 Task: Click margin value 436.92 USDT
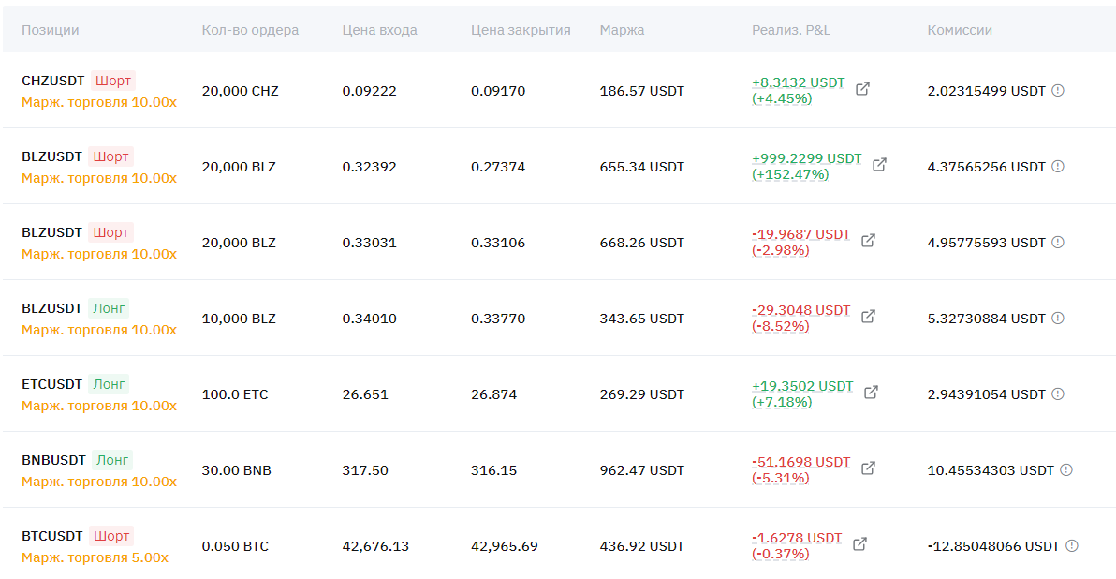[x=641, y=546]
